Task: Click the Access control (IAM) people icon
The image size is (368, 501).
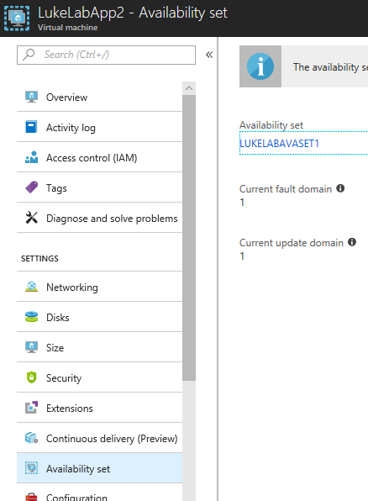Action: tap(31, 157)
